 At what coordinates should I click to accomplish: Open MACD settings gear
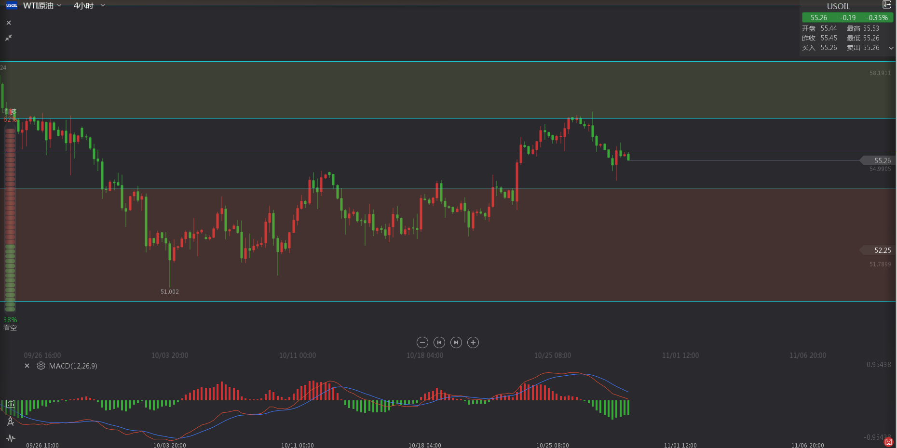coord(41,366)
